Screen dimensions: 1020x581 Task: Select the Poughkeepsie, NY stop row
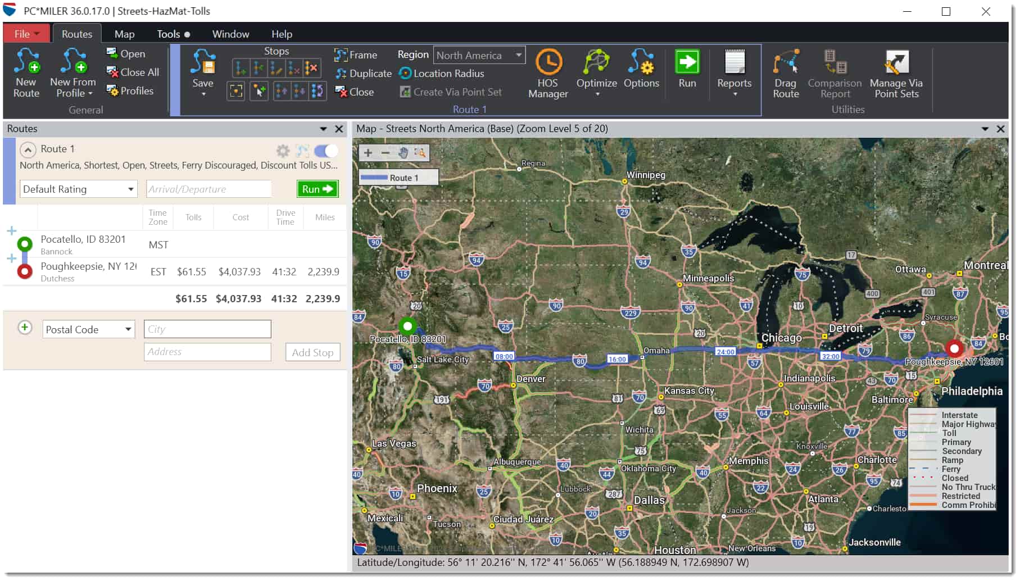coord(175,272)
